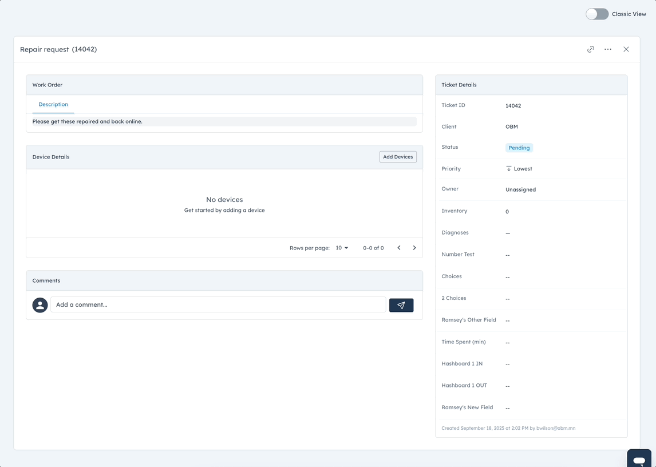Toggle the close icon on the repair request
The height and width of the screenshot is (467, 656).
click(x=626, y=49)
